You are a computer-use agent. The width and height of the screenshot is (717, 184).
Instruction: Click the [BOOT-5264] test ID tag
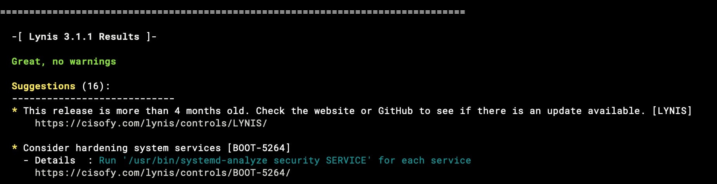pos(259,148)
